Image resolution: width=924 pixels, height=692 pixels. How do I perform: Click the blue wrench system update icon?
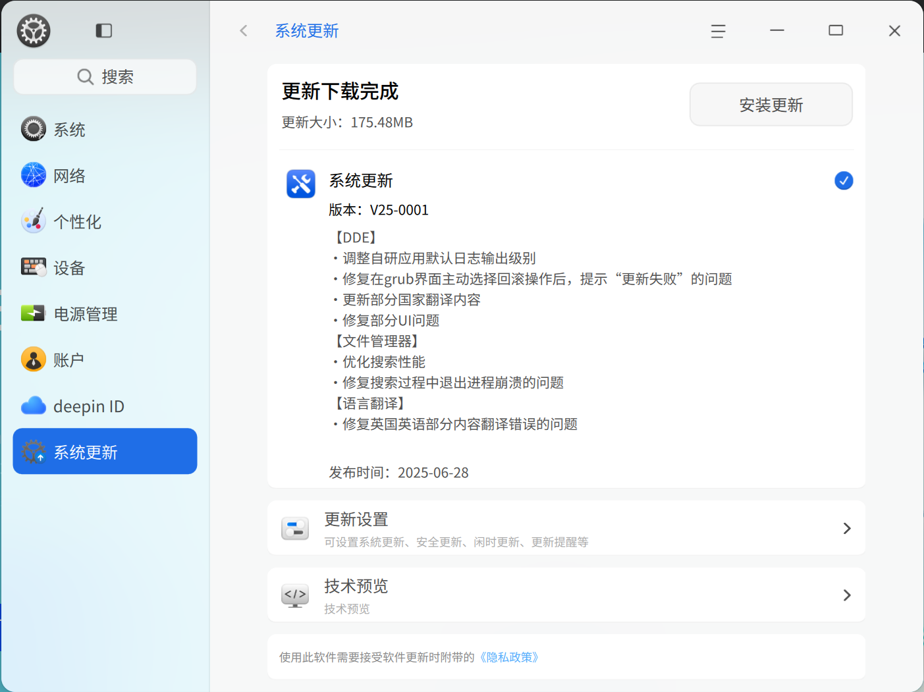[301, 184]
